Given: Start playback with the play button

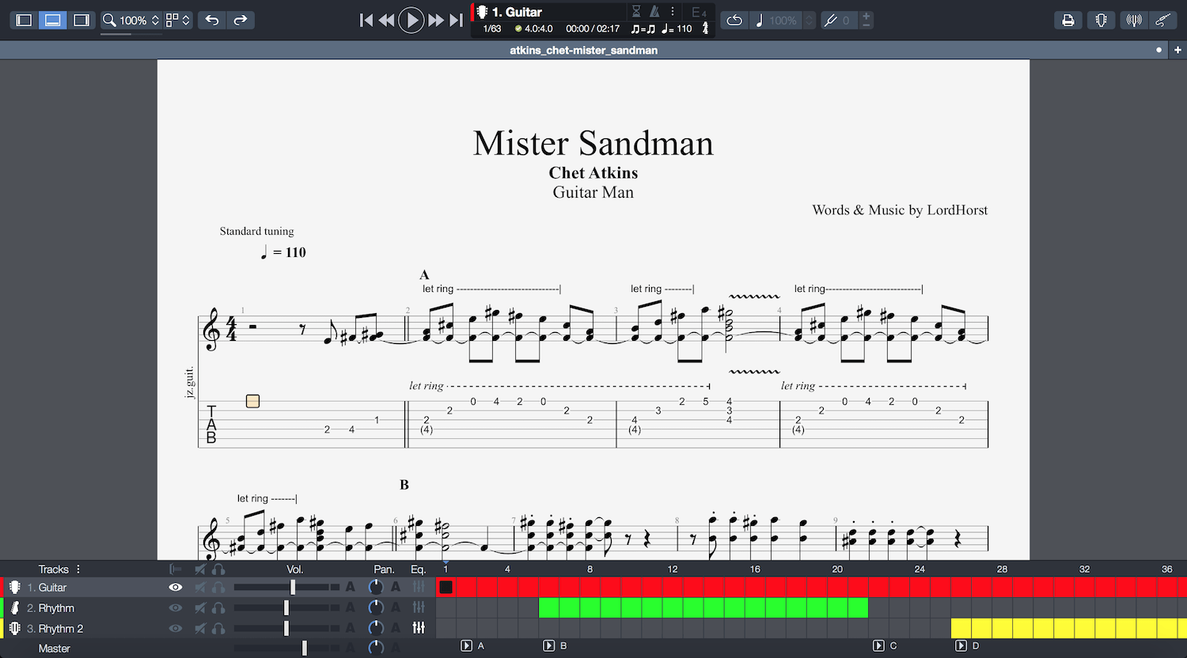Looking at the screenshot, I should (411, 21).
